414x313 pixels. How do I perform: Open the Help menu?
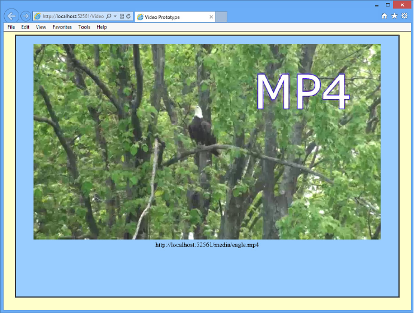[x=102, y=27]
